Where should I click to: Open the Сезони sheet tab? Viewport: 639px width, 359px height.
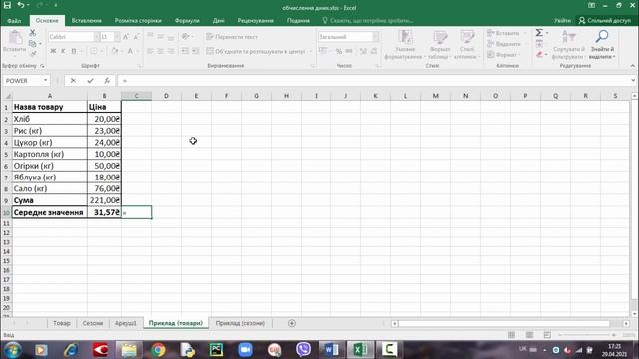(93, 323)
